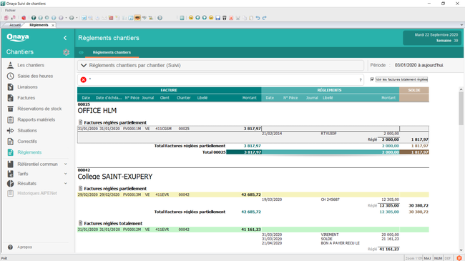
Task: Click the A propos help icon
Action: click(11, 247)
